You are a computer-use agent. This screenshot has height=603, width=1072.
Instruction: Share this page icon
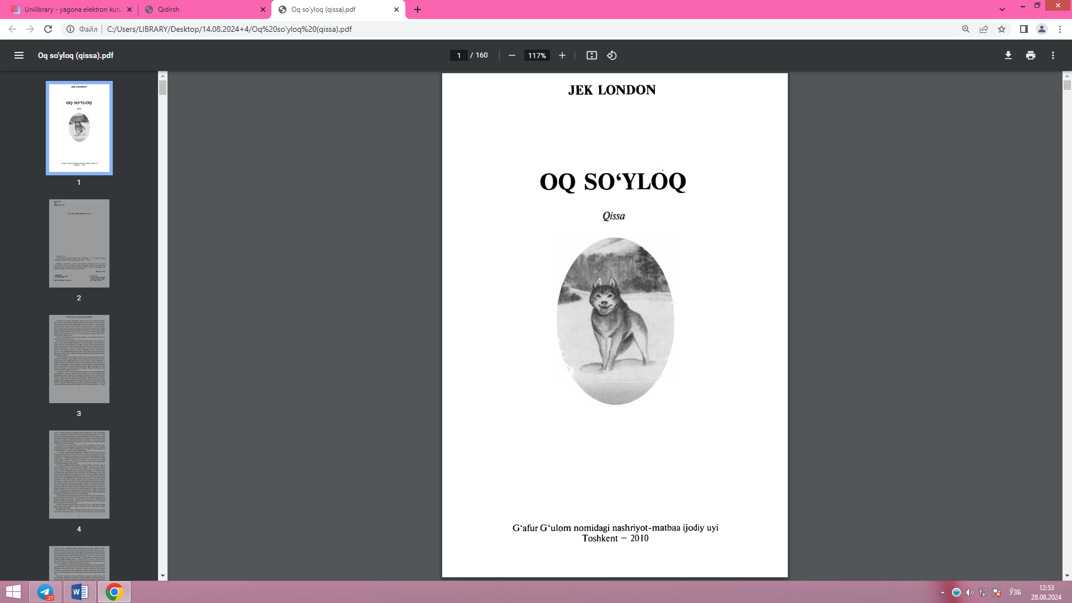coord(984,29)
